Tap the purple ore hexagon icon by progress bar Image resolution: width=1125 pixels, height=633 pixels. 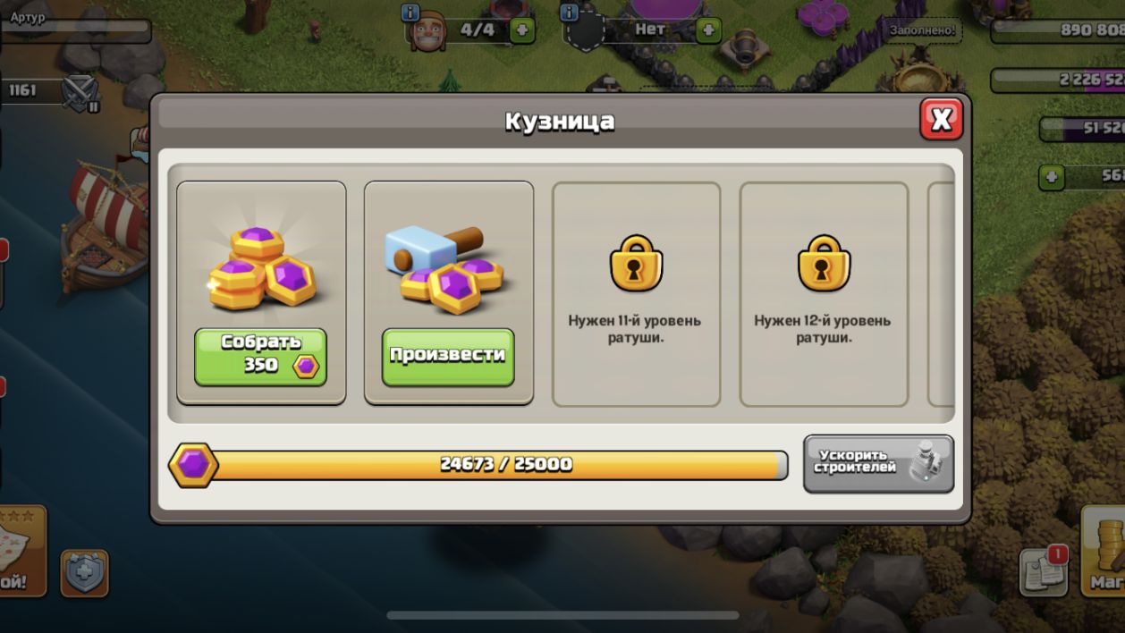[193, 465]
